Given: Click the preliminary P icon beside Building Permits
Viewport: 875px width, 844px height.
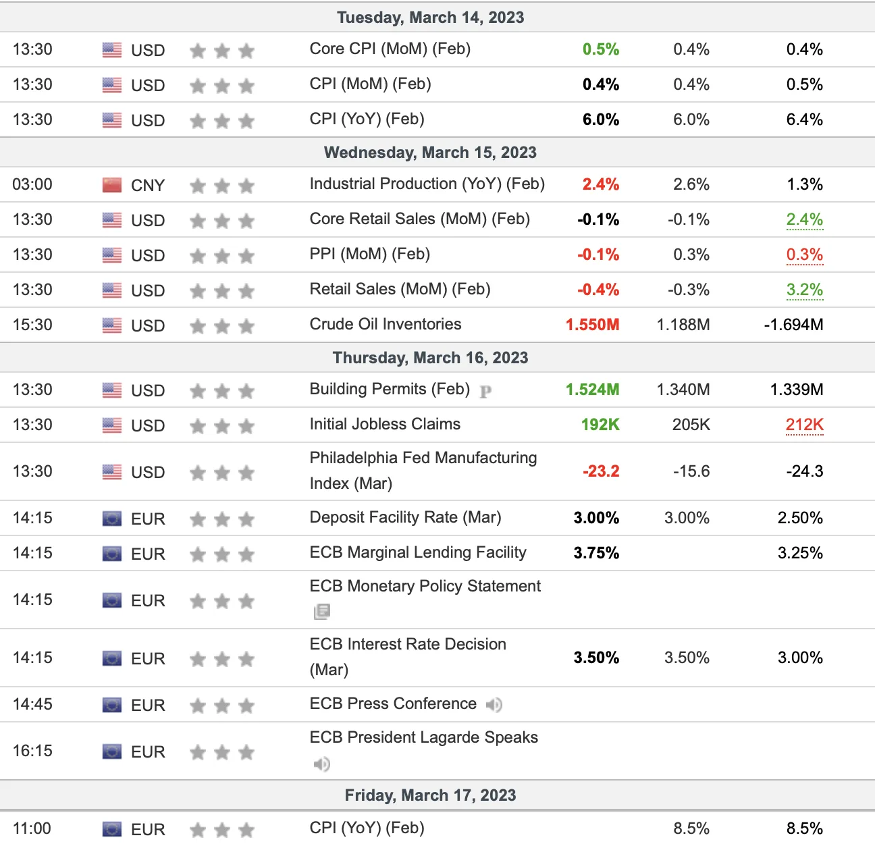Looking at the screenshot, I should [x=485, y=391].
